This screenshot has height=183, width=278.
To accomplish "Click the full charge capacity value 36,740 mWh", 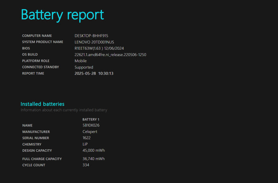I will 93,159.
